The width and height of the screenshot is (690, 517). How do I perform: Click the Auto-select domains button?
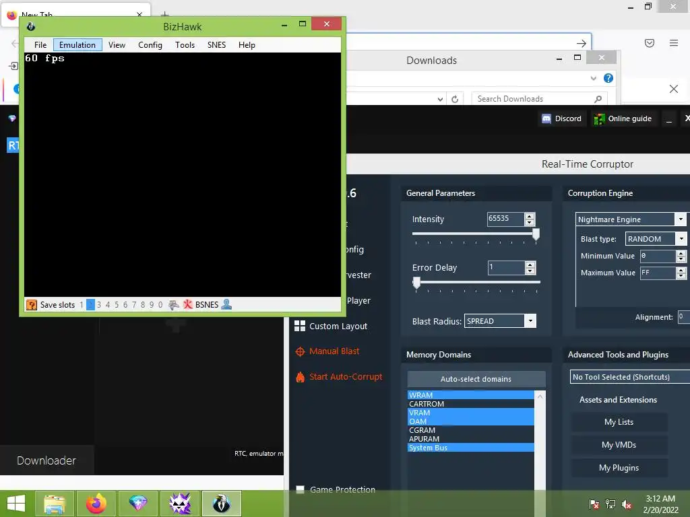[476, 379]
